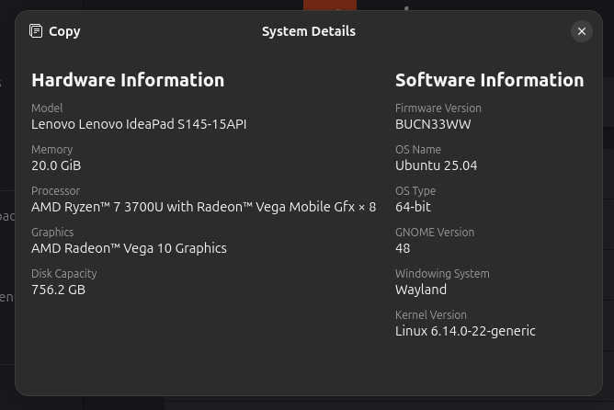Click the Linux 6.14.0-22-generic kernel text
614x410 pixels.
point(465,331)
